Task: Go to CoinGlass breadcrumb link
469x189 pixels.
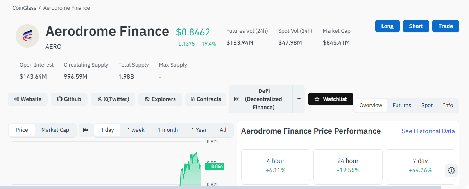Action: 24,8
